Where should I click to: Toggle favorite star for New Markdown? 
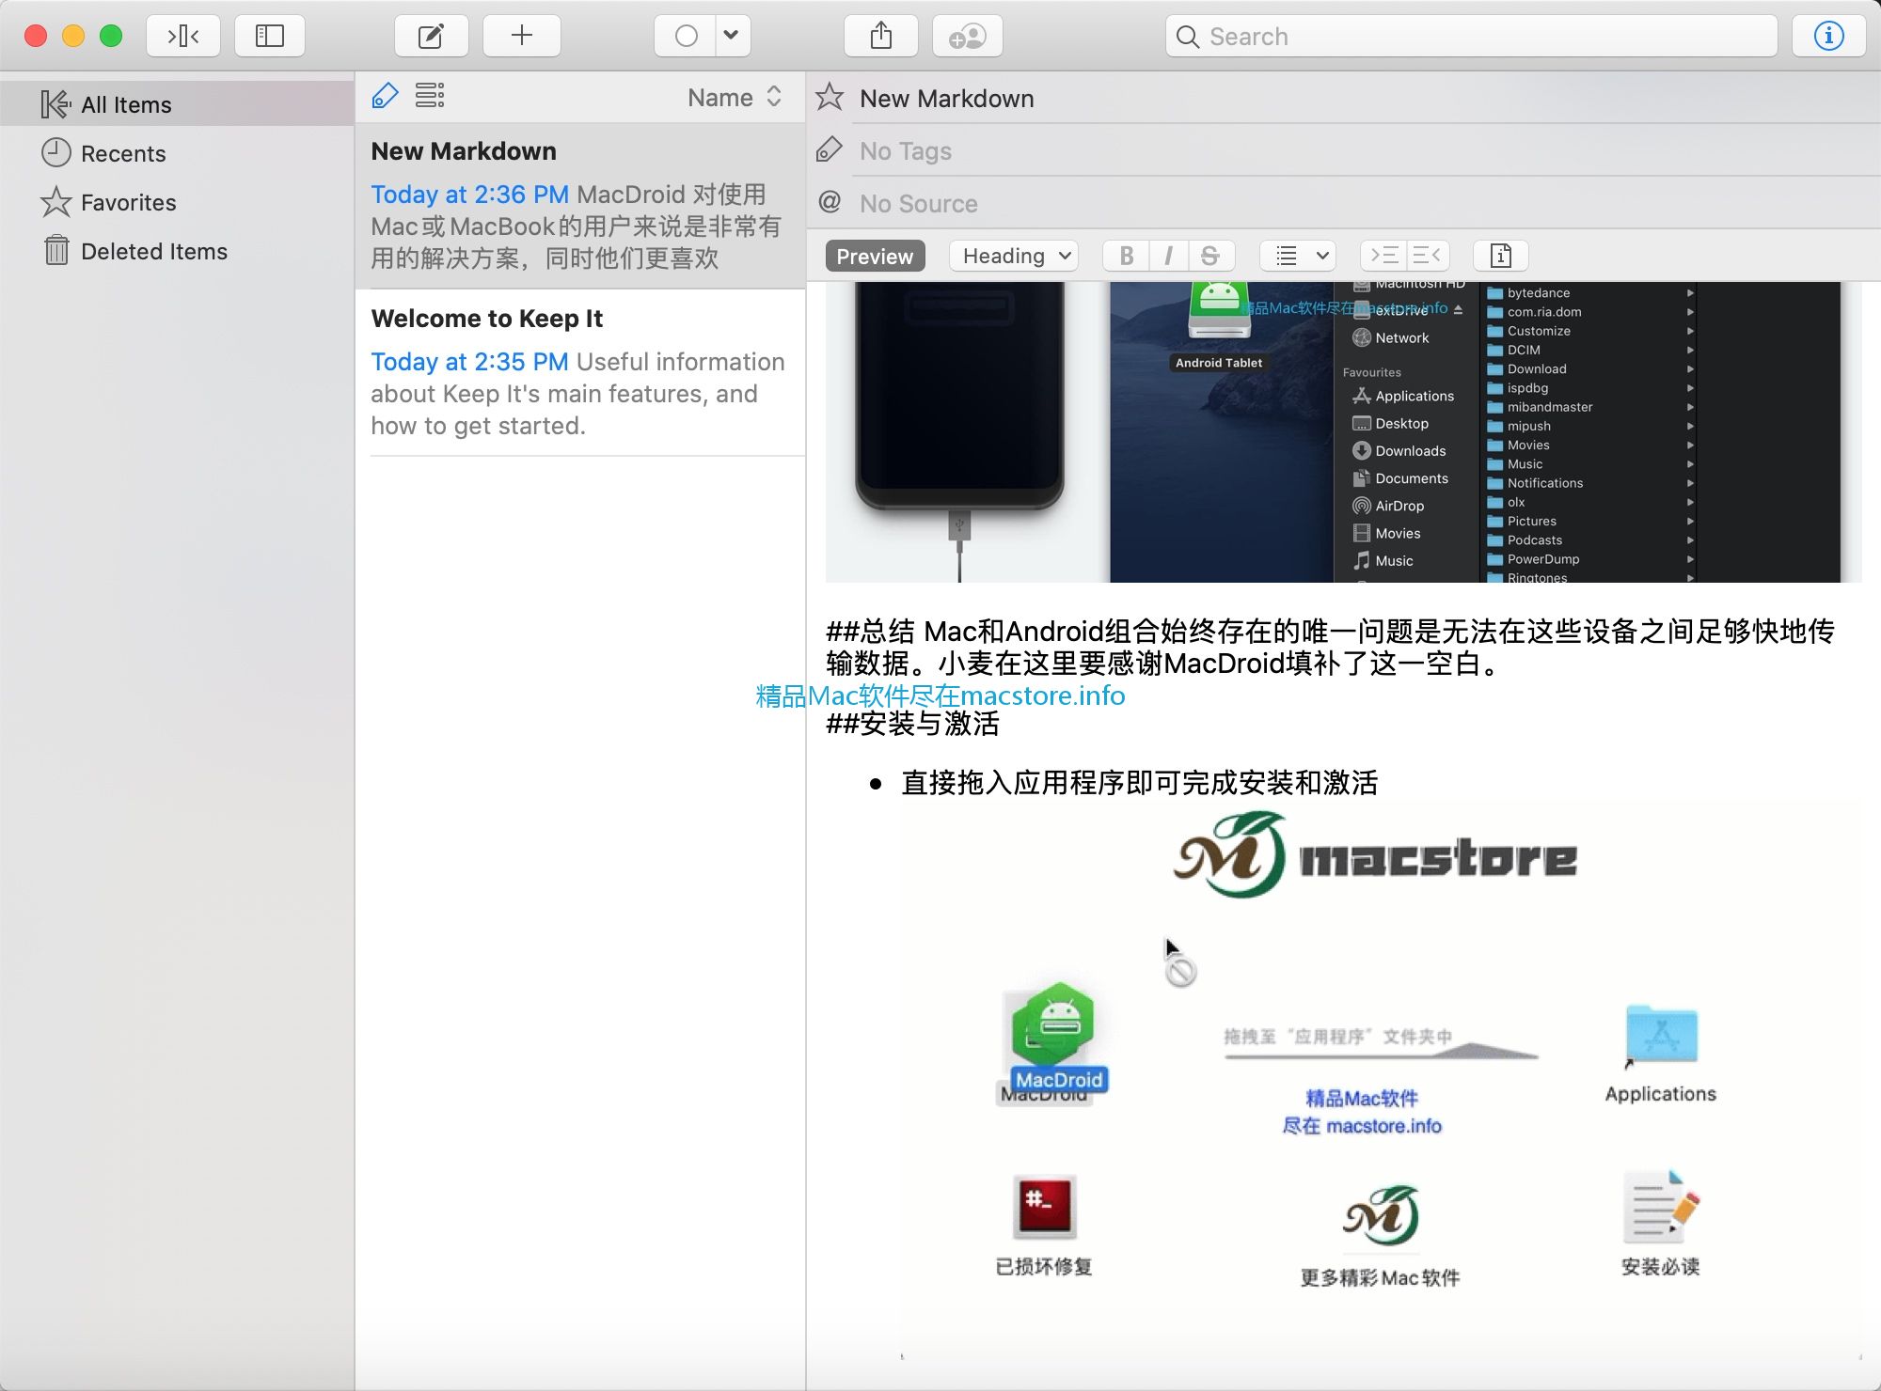coord(830,98)
